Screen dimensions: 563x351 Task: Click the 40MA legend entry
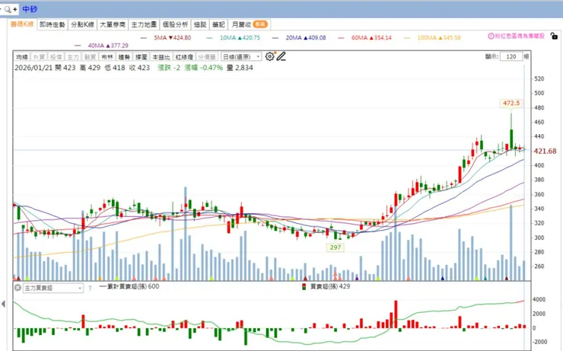pos(102,46)
